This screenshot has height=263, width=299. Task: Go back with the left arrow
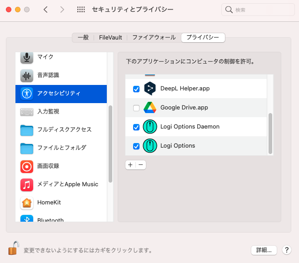coord(45,10)
